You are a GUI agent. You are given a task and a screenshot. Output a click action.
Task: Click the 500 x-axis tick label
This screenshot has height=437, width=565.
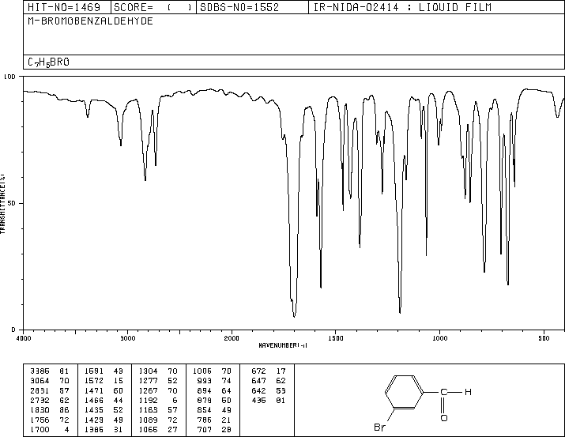coord(544,338)
